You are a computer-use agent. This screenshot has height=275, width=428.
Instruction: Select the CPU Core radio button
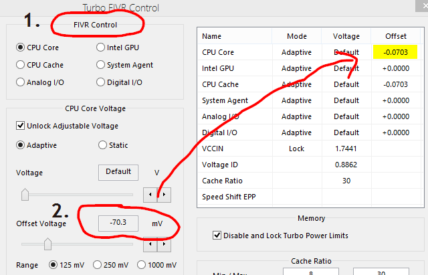click(x=21, y=48)
